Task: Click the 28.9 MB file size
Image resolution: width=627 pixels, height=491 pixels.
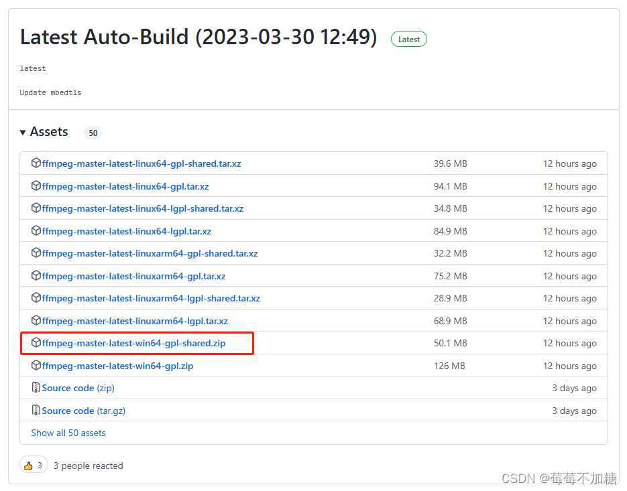Action: 450,299
